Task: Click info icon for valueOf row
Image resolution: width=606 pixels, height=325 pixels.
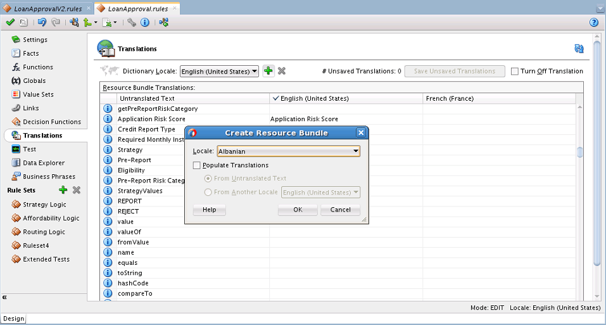Action: click(x=108, y=231)
